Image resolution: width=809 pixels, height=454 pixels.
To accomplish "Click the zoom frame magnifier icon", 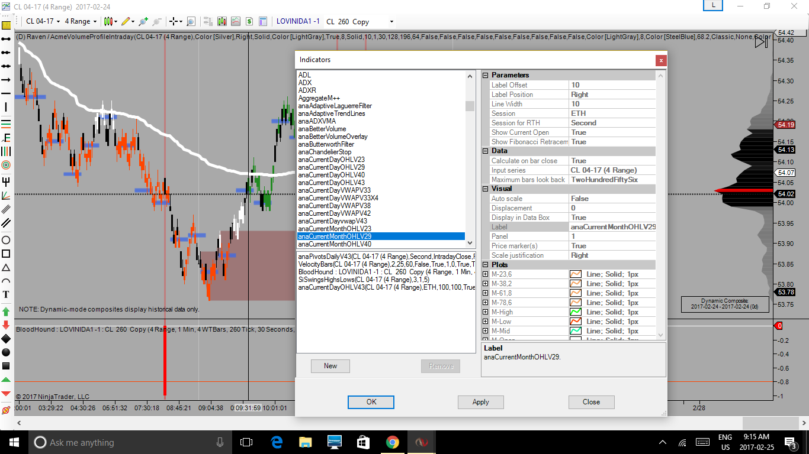I will pyautogui.click(x=191, y=21).
